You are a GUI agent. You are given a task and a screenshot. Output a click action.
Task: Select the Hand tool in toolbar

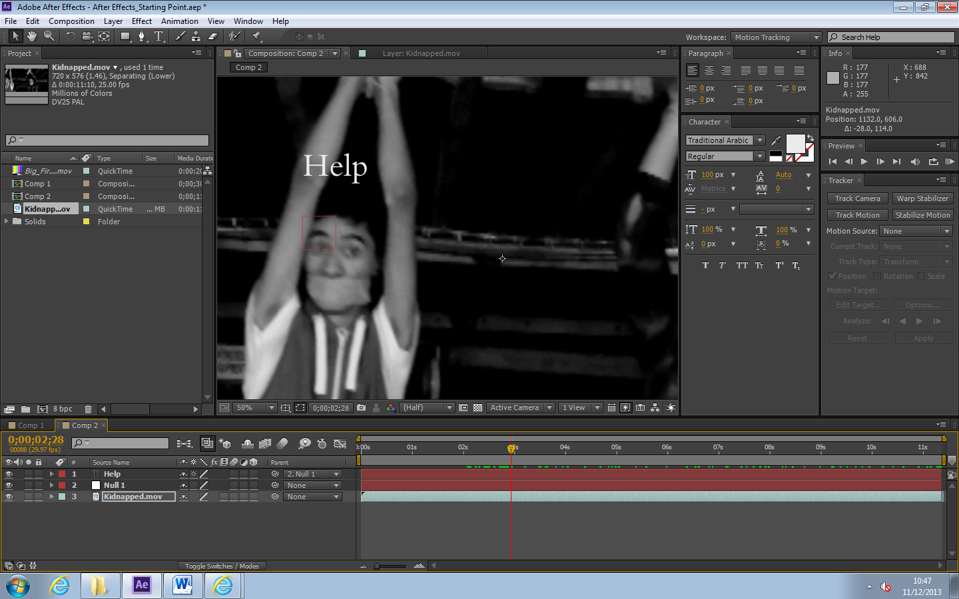pyautogui.click(x=31, y=37)
